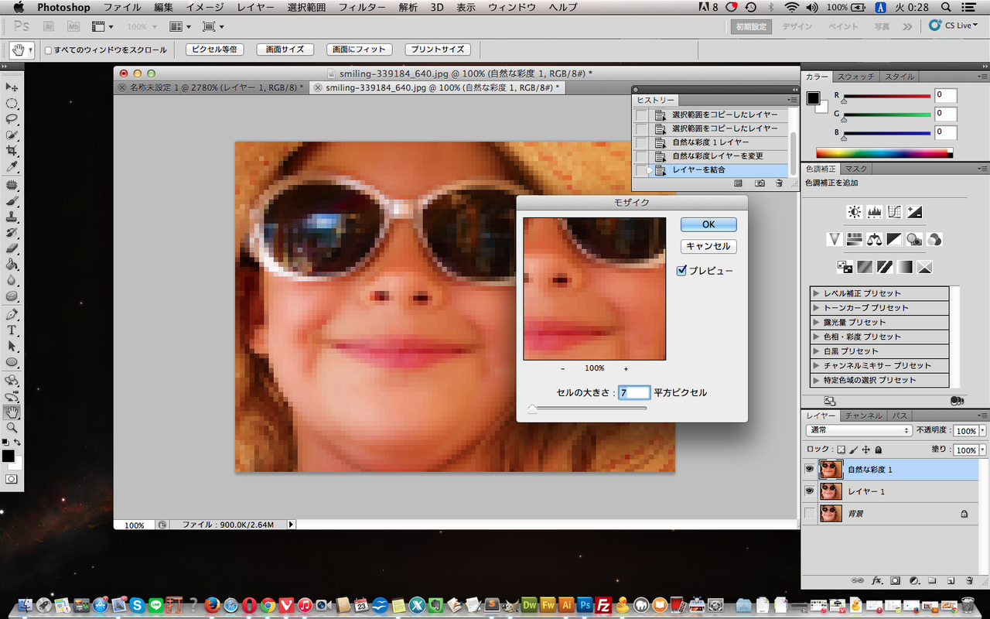Select the Move tool in the toolbox
This screenshot has width=990, height=619.
pos(12,87)
